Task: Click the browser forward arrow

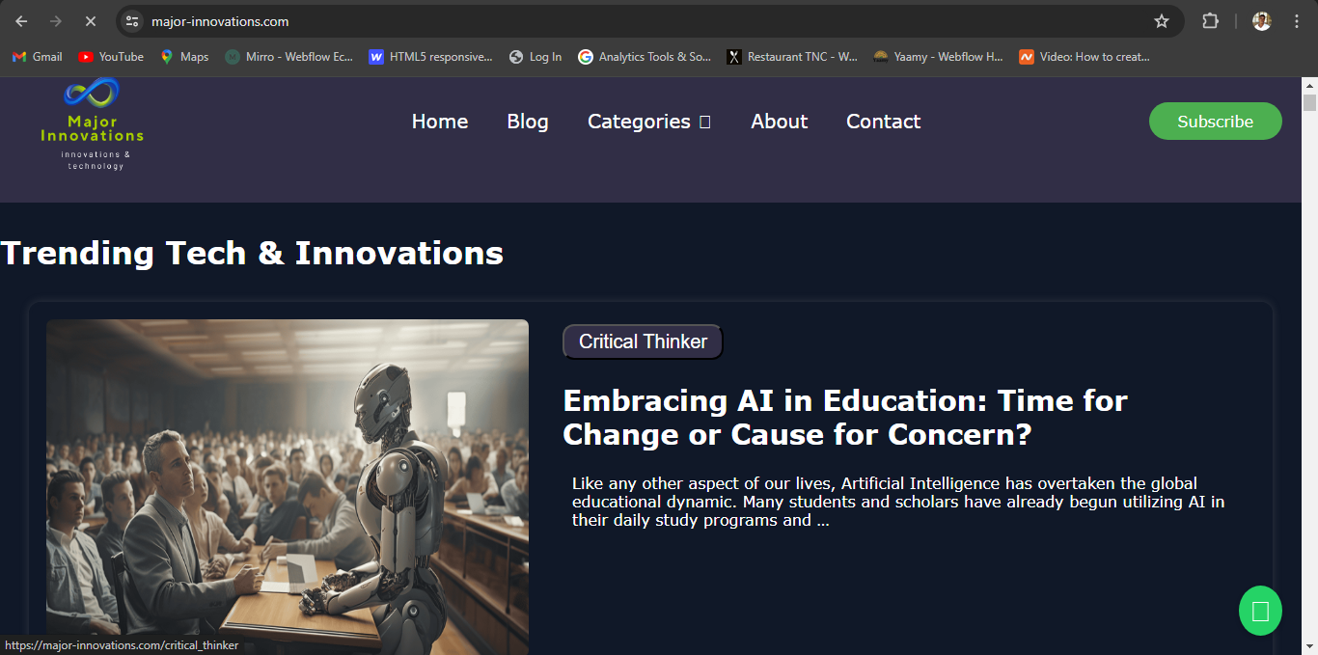Action: coord(55,21)
